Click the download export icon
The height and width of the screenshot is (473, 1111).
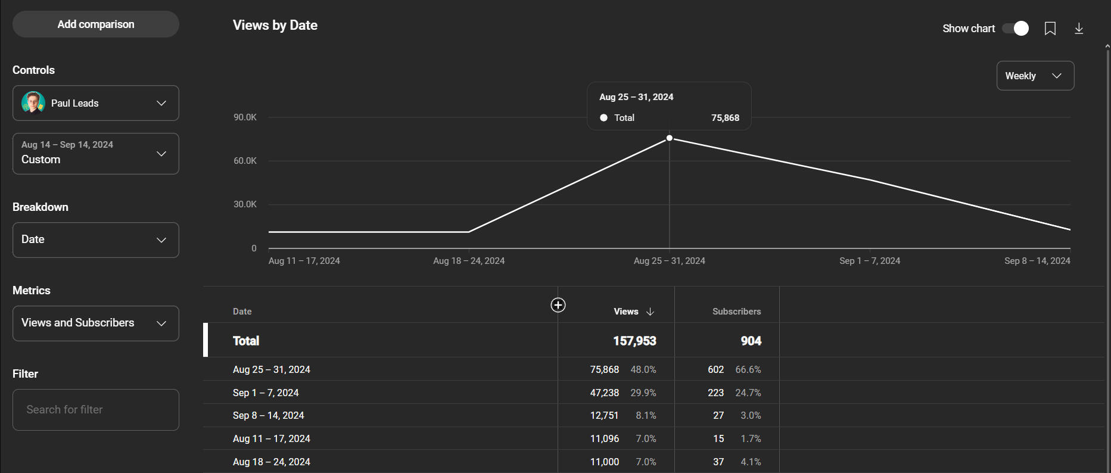[x=1078, y=29]
